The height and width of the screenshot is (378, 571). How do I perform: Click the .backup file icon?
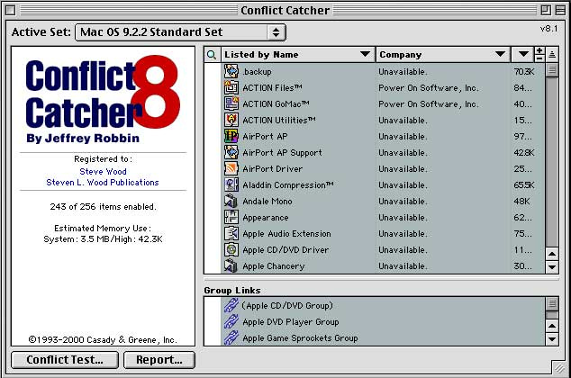[231, 71]
